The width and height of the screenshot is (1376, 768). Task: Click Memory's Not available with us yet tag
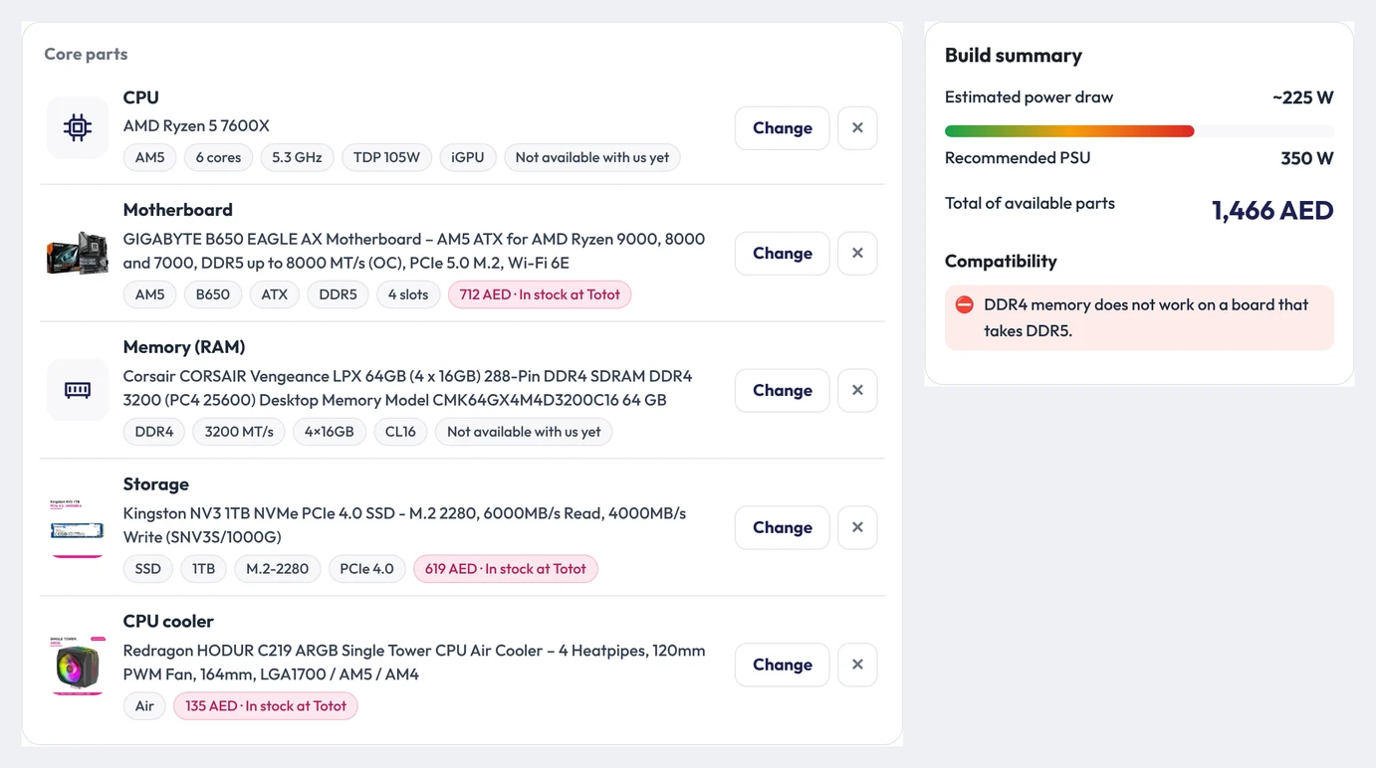coord(524,432)
